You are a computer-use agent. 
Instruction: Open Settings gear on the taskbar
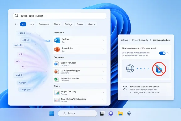(x=129, y=113)
